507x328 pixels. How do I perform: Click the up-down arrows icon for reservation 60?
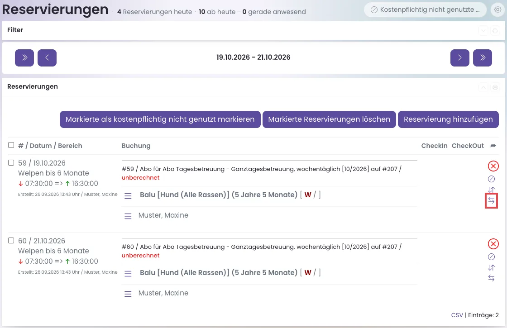point(491,267)
